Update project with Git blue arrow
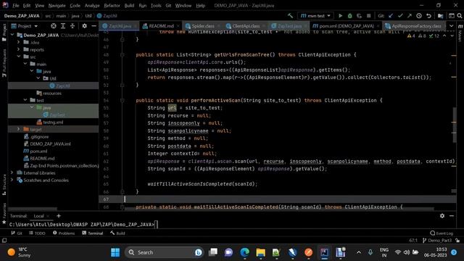464x261 pixels. pyautogui.click(x=391, y=16)
